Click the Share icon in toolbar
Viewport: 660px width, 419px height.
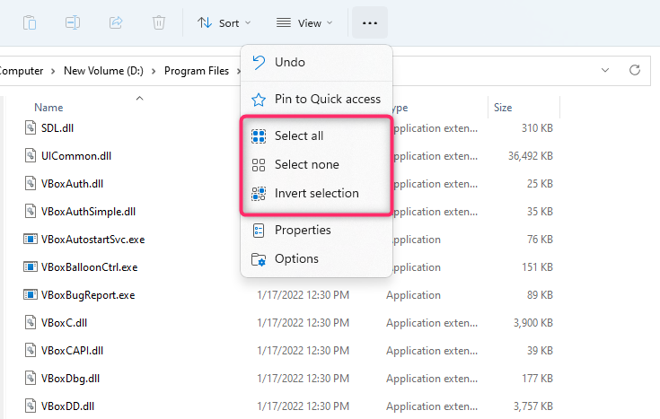pyautogui.click(x=116, y=22)
